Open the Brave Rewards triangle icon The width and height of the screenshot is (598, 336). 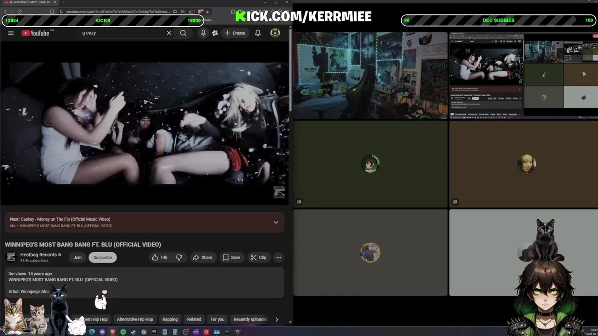coord(206,12)
